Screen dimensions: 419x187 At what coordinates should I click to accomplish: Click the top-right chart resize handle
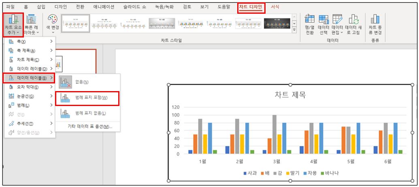tap(412, 85)
